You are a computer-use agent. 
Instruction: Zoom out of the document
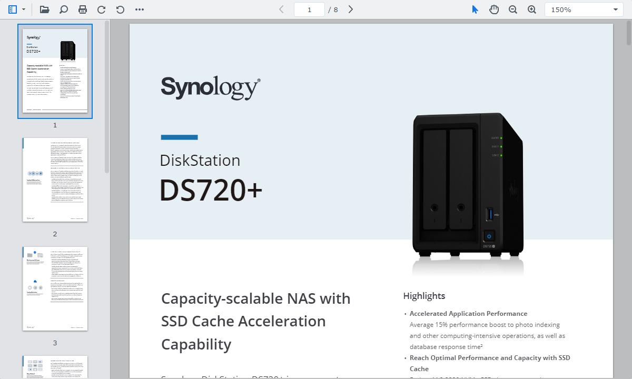click(x=512, y=9)
